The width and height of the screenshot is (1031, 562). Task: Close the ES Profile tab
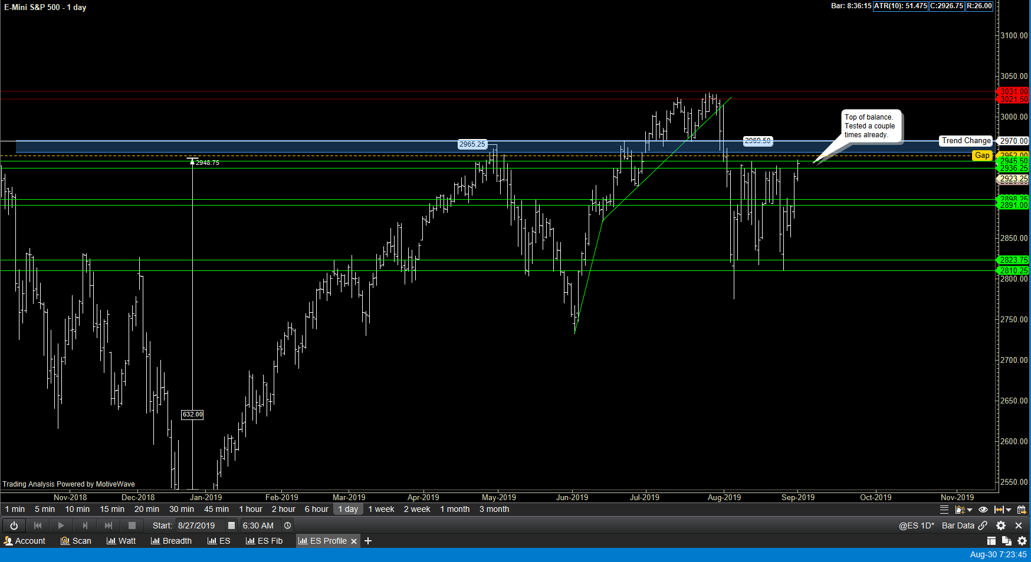tap(354, 541)
